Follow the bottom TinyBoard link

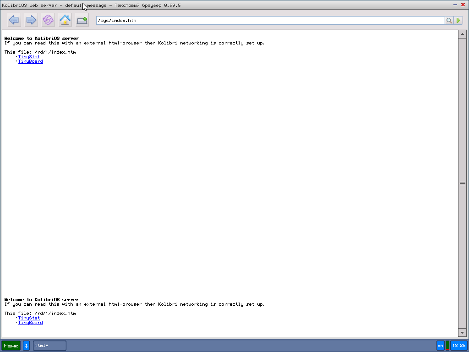tap(30, 323)
